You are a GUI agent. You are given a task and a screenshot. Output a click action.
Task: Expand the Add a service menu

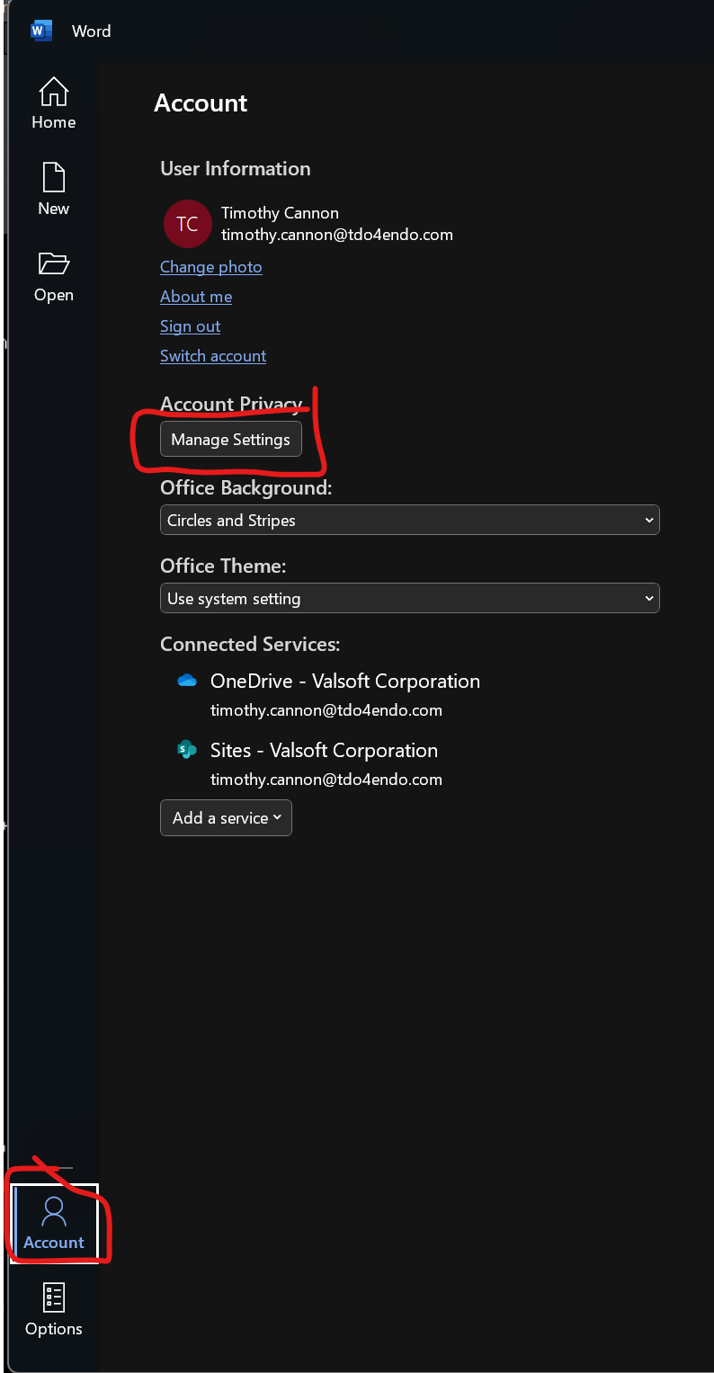[226, 818]
